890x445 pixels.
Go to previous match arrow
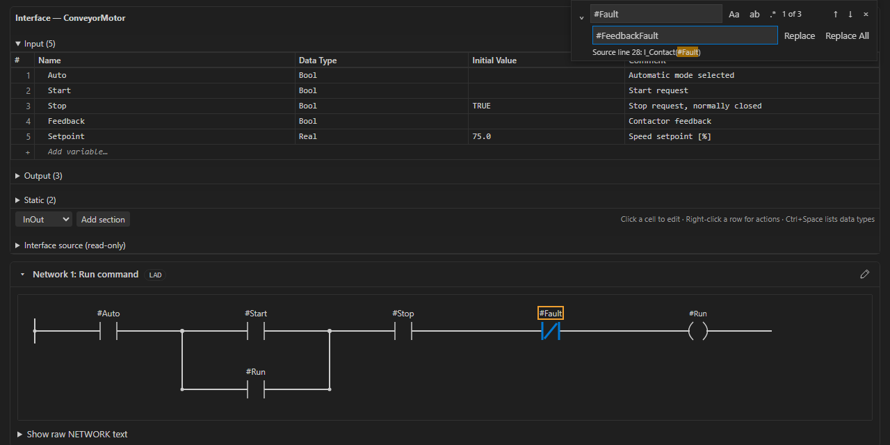(x=835, y=14)
